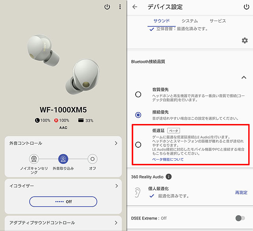This screenshot has width=253, height=231.
Task: Select the オフ ambient control icon
Action: click(93, 159)
